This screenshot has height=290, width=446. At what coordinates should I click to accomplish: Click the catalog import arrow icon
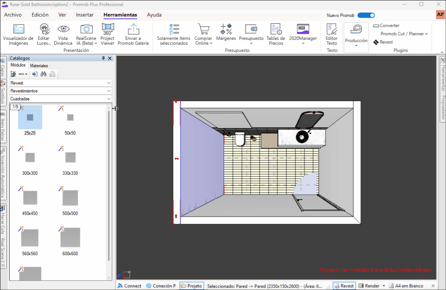(x=35, y=74)
